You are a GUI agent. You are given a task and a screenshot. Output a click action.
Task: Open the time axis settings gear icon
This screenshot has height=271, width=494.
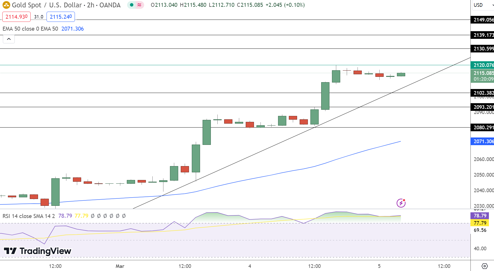pyautogui.click(x=485, y=266)
